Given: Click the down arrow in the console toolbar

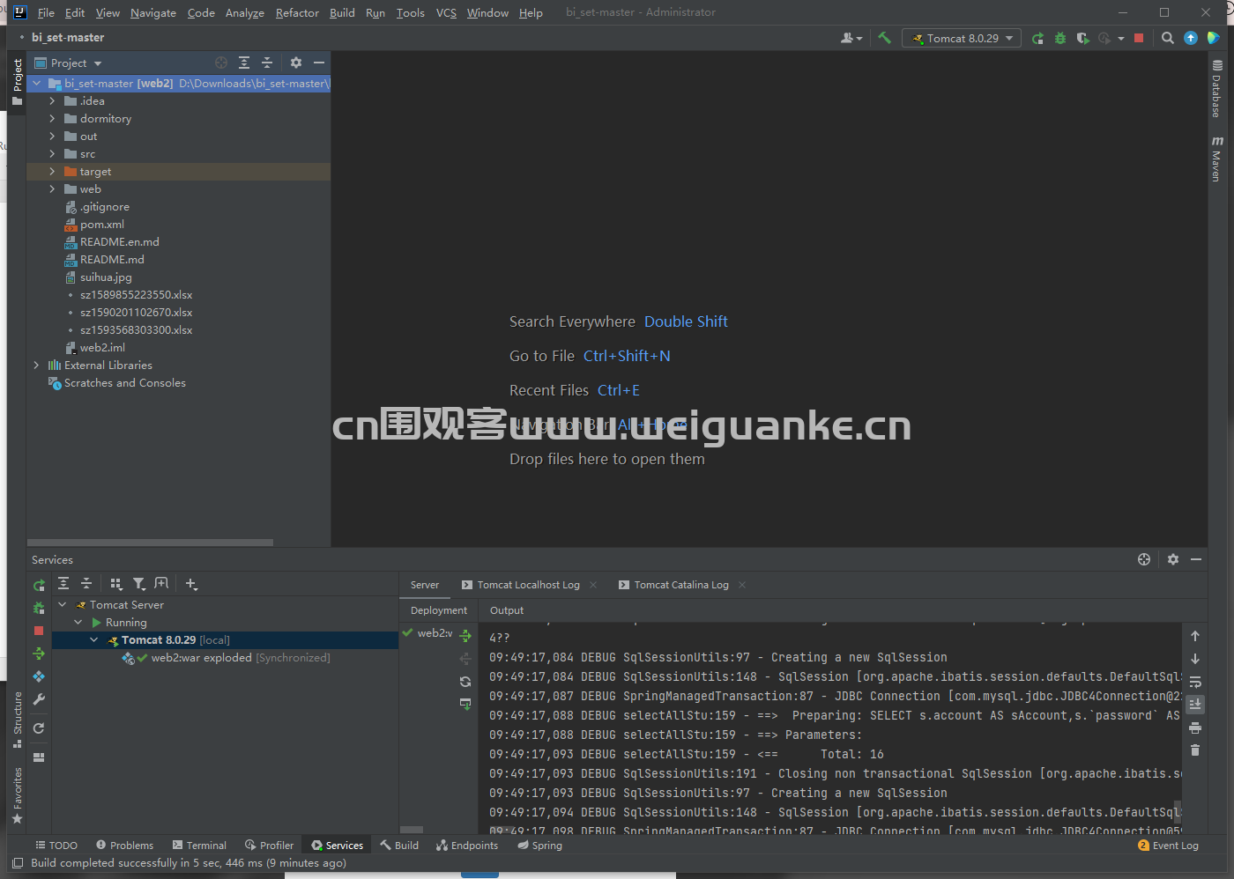Looking at the screenshot, I should 1195,659.
